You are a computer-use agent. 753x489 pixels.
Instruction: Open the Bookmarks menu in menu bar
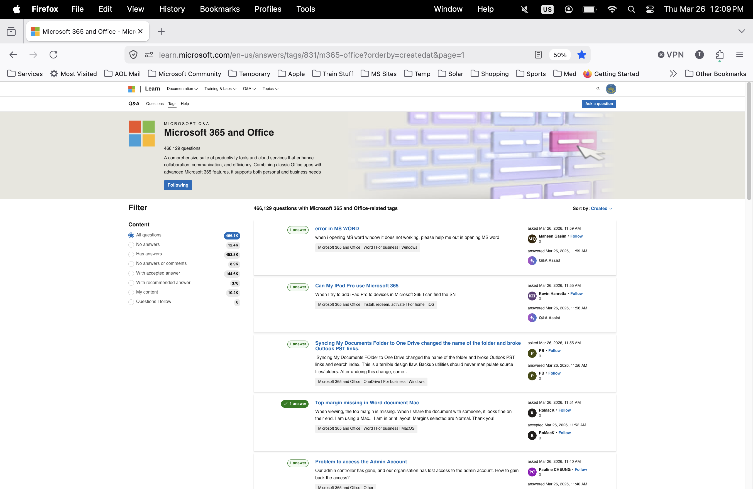tap(219, 9)
